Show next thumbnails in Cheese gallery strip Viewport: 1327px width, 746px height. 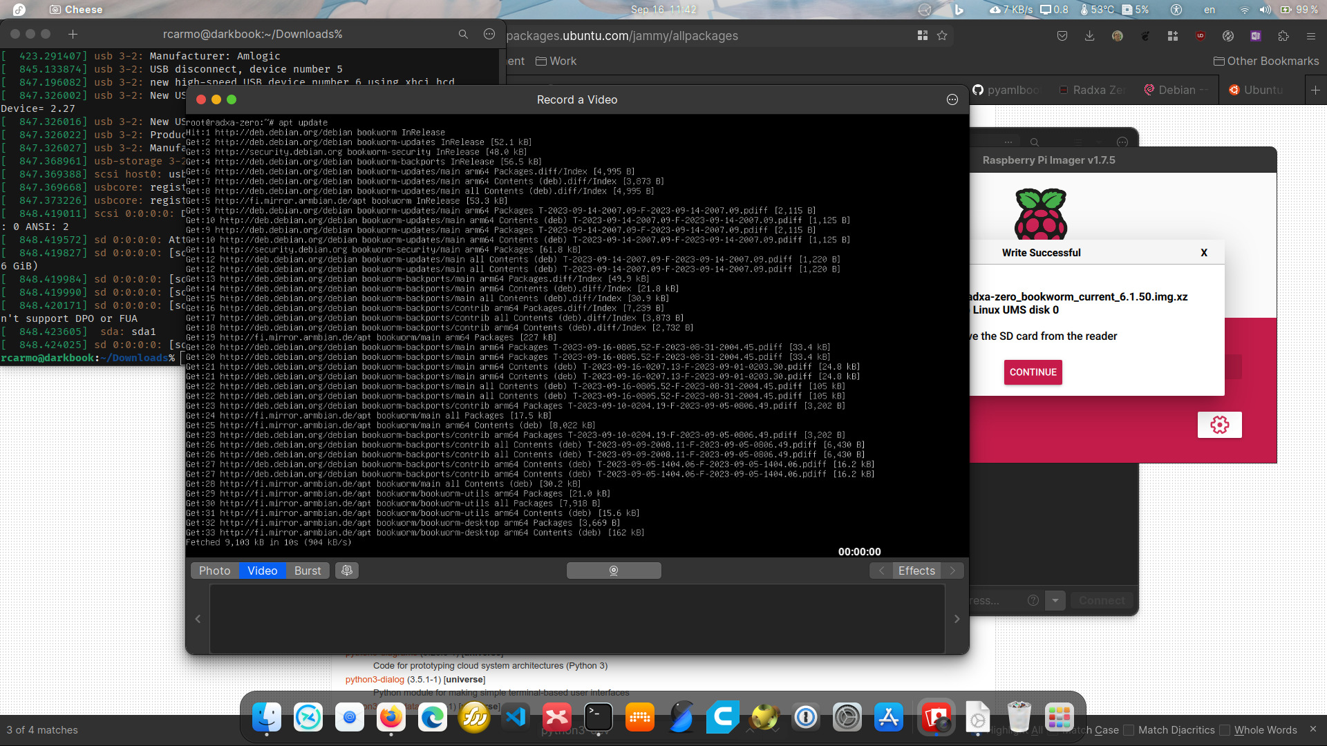click(957, 619)
